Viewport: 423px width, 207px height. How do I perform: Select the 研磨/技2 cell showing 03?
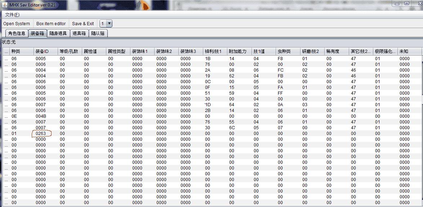pyautogui.click(x=312, y=104)
